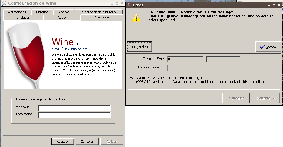283x147 pixels.
Task: Click the Clave del Error field
Action: pos(186,59)
